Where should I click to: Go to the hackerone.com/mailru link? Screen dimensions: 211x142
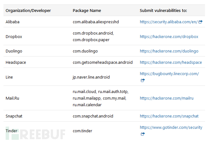pos(166,98)
